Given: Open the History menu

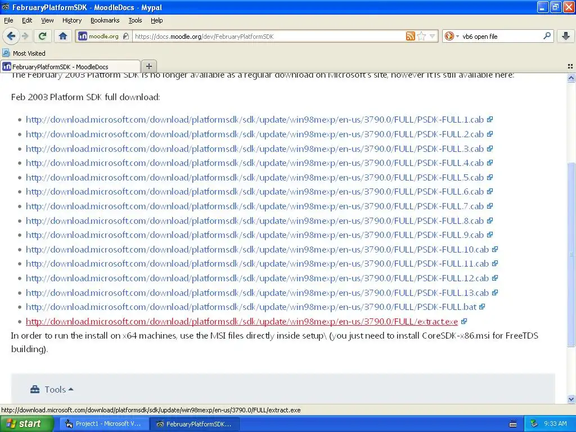Looking at the screenshot, I should 72,21.
